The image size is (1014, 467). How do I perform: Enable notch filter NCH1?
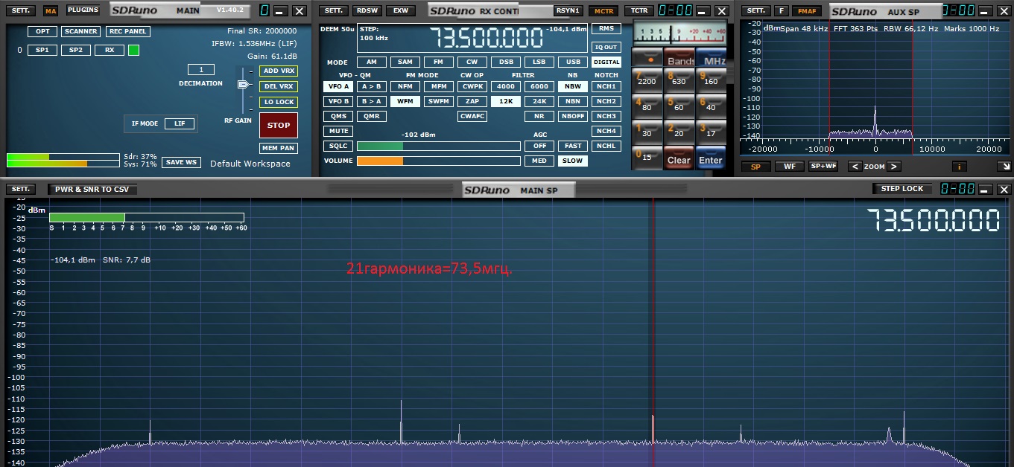point(606,86)
